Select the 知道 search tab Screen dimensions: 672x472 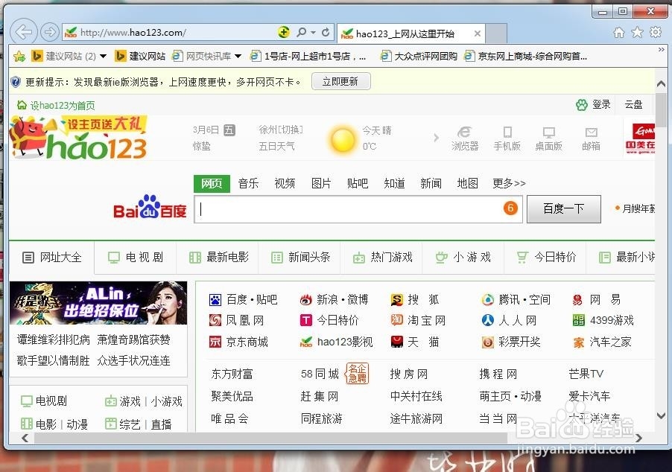click(395, 183)
